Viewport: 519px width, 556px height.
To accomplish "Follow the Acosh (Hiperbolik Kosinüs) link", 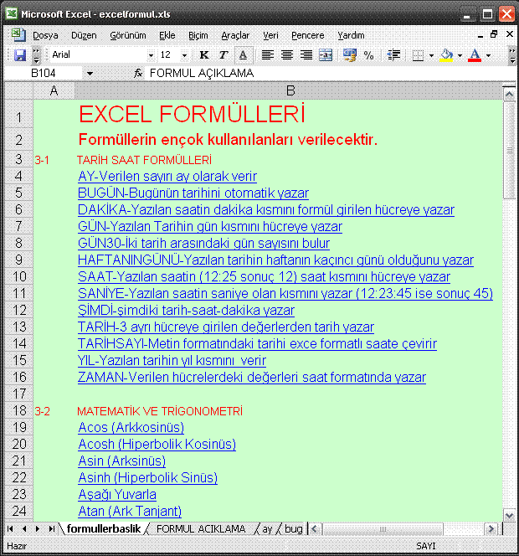I will point(157,445).
